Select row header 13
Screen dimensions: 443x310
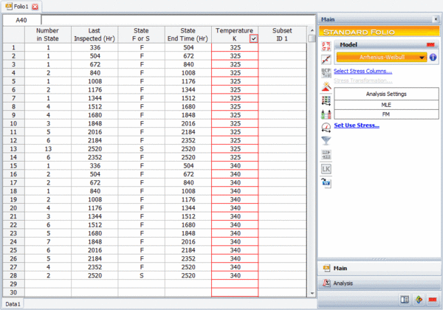pos(13,149)
